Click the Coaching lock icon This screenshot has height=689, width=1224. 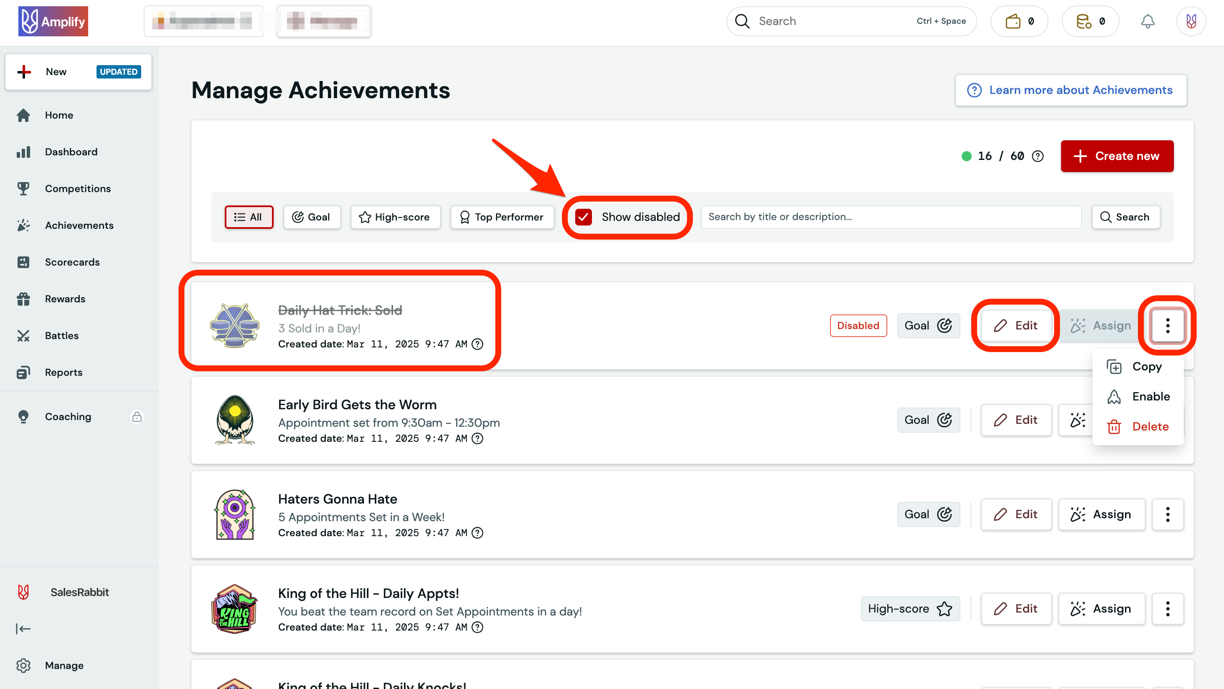137,416
